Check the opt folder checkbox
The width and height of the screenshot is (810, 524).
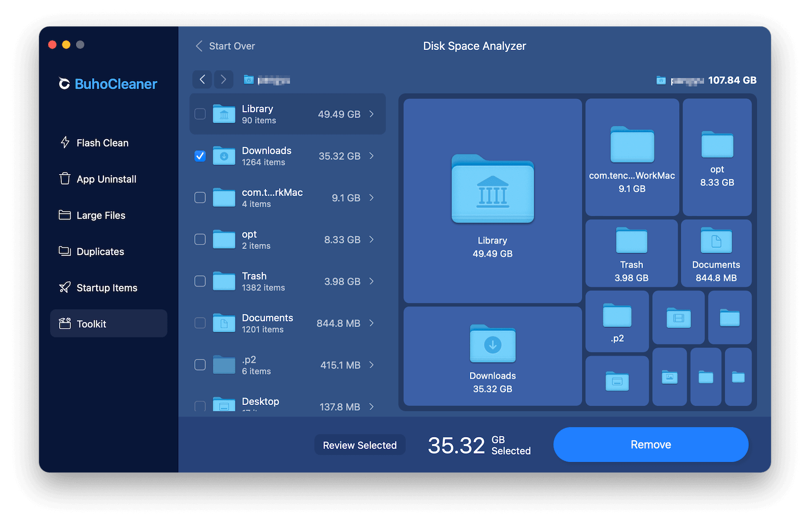pos(200,239)
